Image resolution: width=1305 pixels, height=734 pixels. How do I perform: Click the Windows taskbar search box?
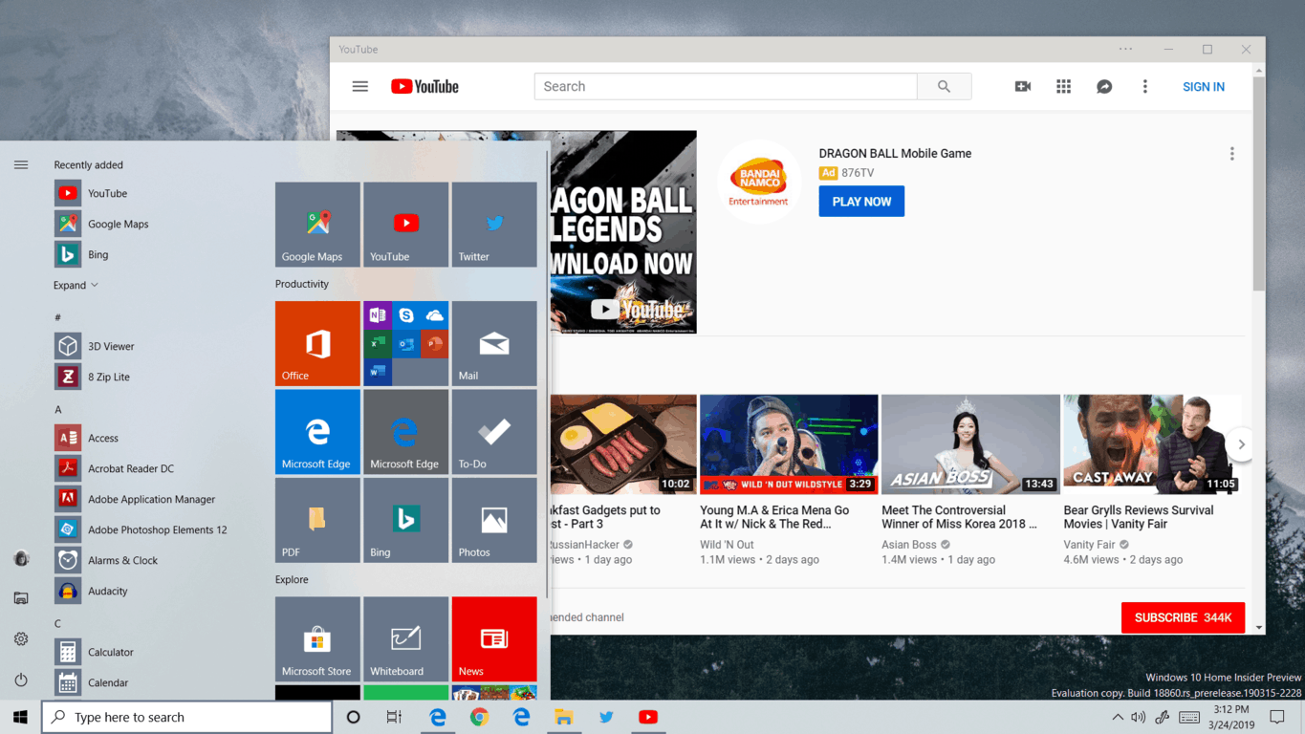[187, 717]
